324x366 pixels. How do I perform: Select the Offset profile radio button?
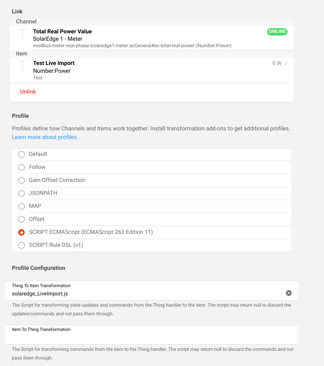(x=21, y=219)
